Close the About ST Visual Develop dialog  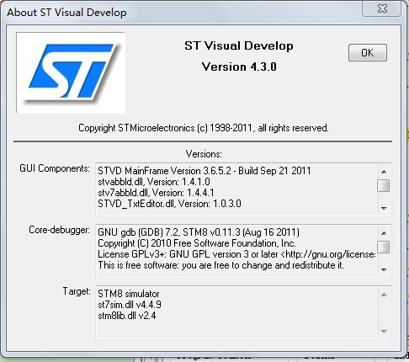(382, 8)
